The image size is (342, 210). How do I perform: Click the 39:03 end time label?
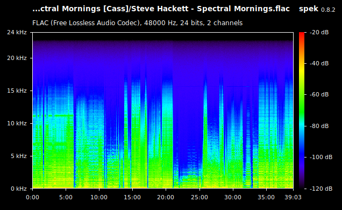(x=293, y=197)
